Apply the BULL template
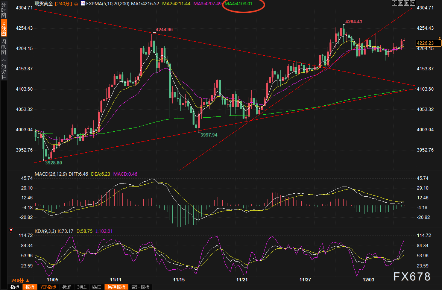 click(x=82, y=287)
